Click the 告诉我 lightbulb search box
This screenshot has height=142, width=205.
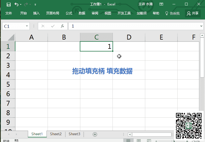tap(173, 13)
